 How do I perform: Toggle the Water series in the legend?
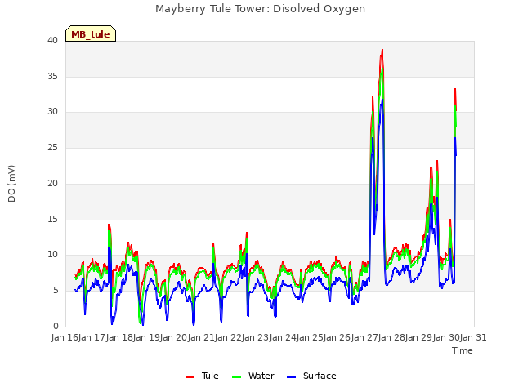[253, 376]
